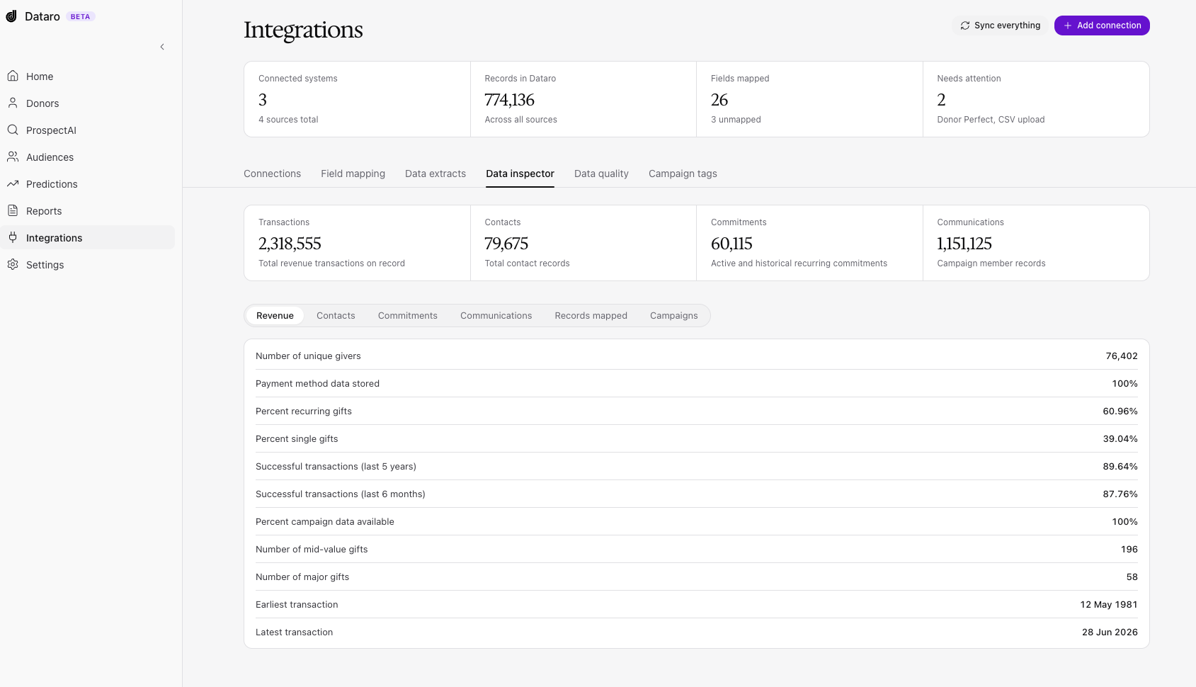Click the Add connection button
Image resolution: width=1196 pixels, height=687 pixels.
coord(1102,25)
